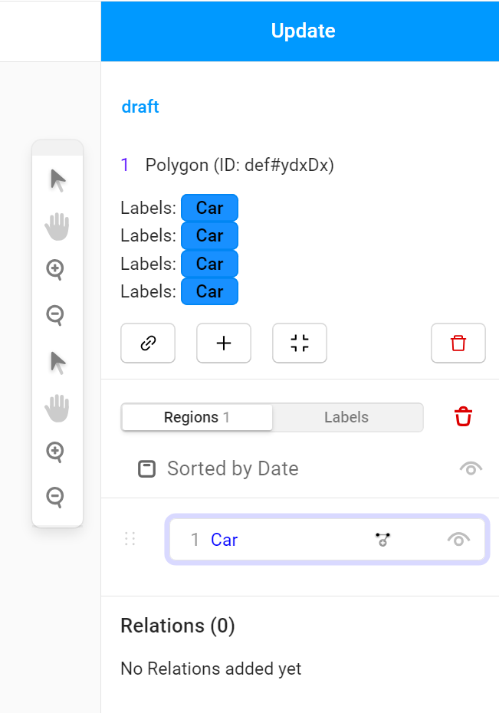Select the lower hand pan tool
The image size is (499, 713).
pyautogui.click(x=57, y=407)
